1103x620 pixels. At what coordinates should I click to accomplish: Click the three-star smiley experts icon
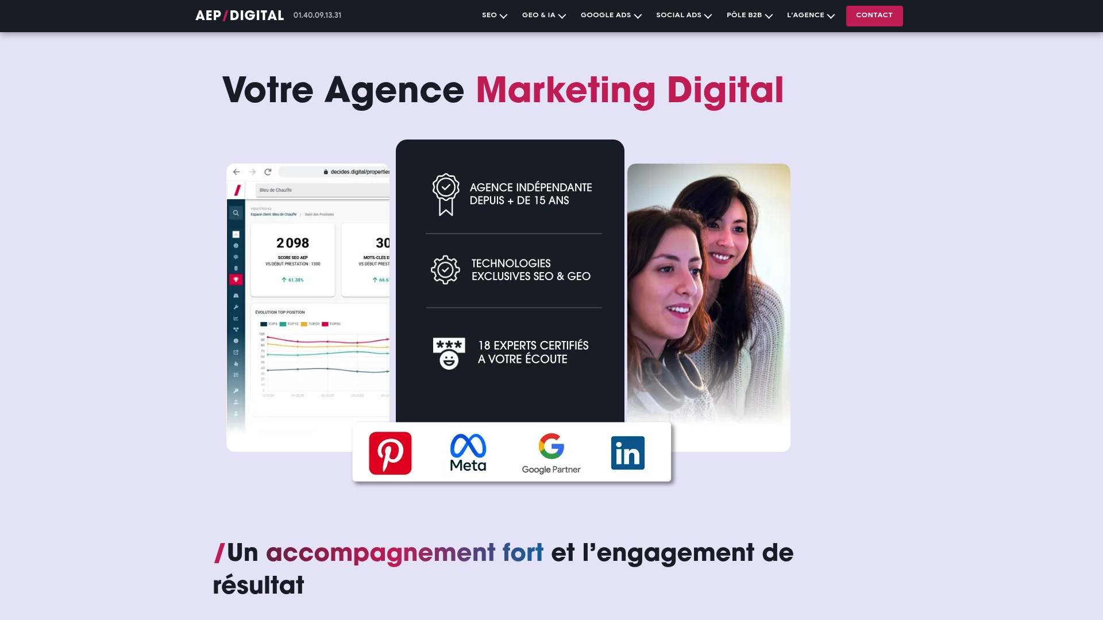[x=449, y=352]
